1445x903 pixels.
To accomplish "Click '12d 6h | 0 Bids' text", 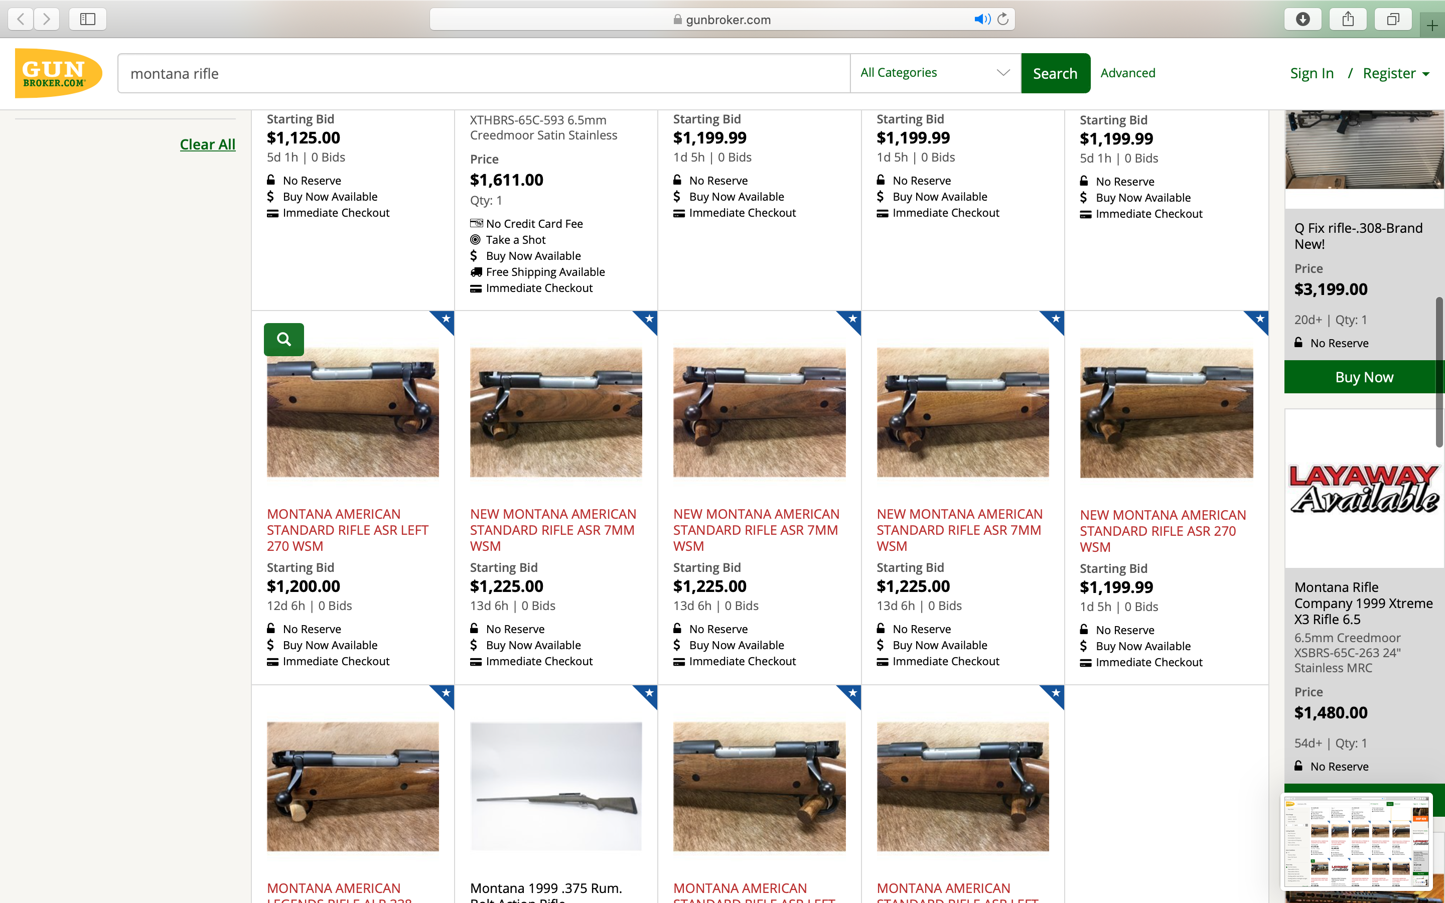I will (309, 606).
